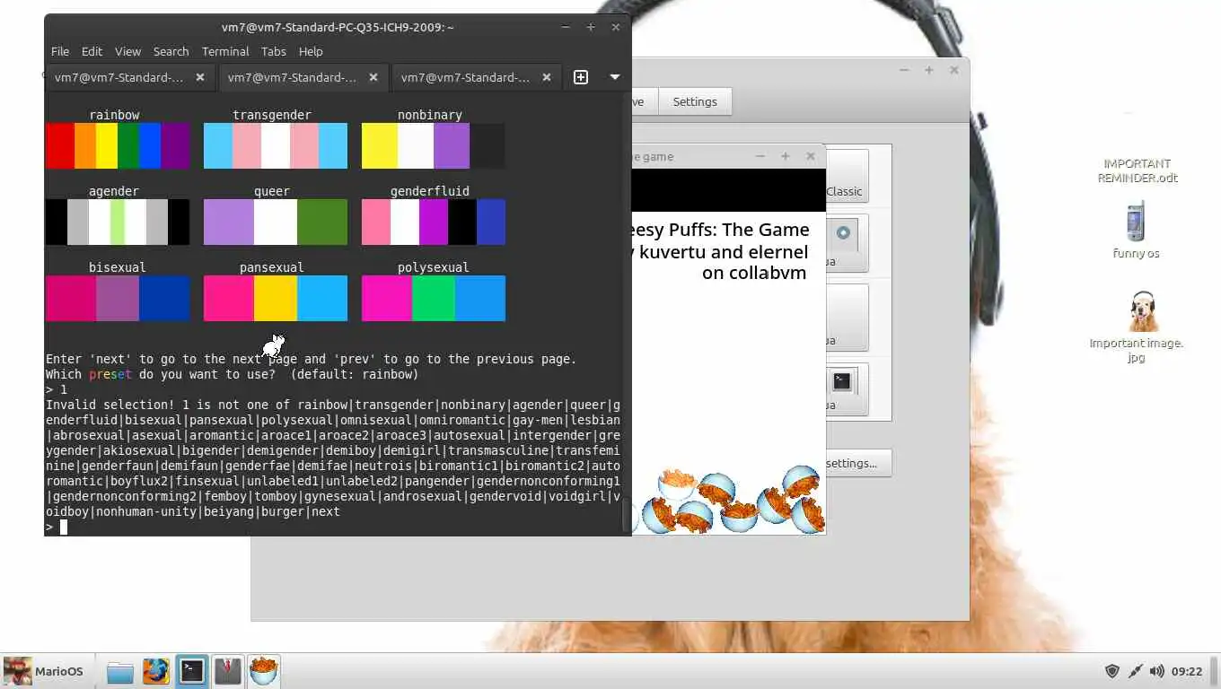Click the 'rainbow' label text
The height and width of the screenshot is (689, 1221).
(x=114, y=115)
